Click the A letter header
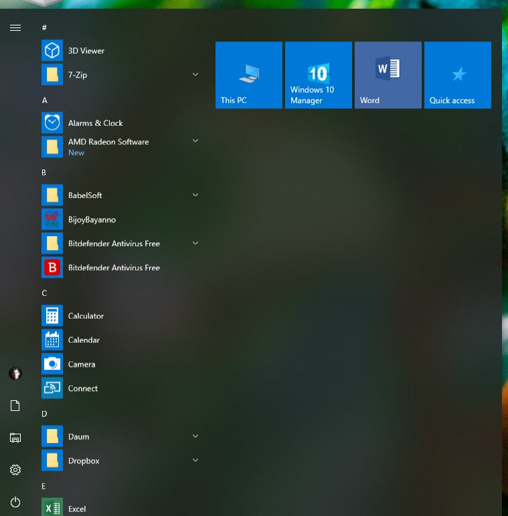The image size is (508, 516). pyautogui.click(x=44, y=100)
